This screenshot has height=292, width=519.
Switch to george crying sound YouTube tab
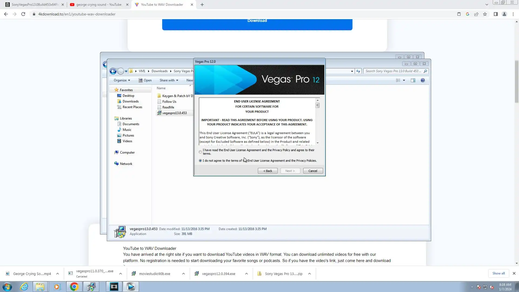coord(99,5)
